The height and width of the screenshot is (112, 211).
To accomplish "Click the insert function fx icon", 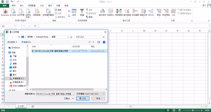I will (35, 26).
